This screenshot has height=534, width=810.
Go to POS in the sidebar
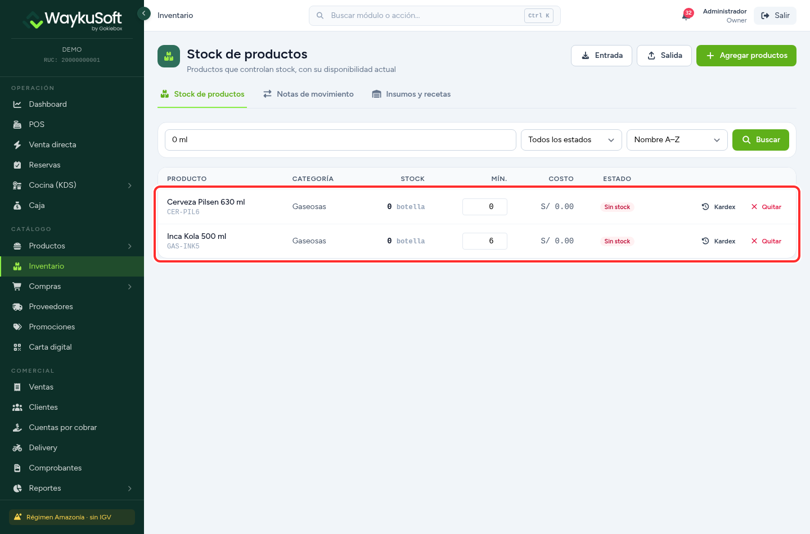coord(72,124)
